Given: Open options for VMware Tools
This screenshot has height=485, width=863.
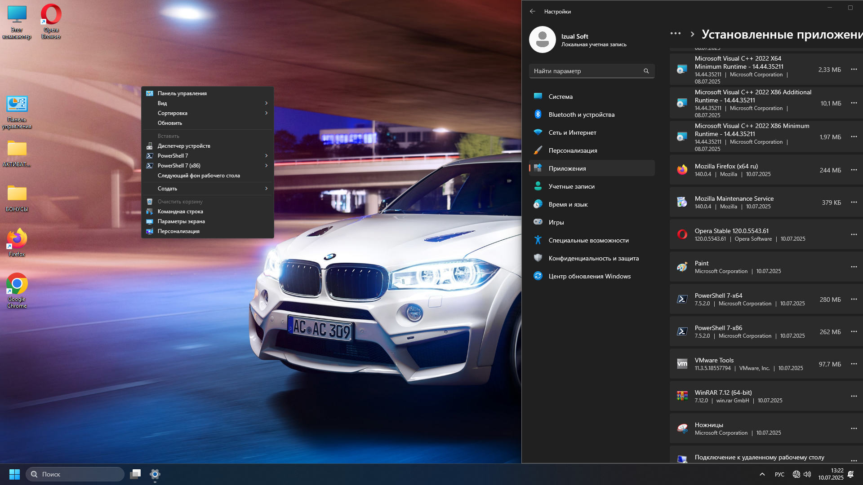Looking at the screenshot, I should pos(854,364).
